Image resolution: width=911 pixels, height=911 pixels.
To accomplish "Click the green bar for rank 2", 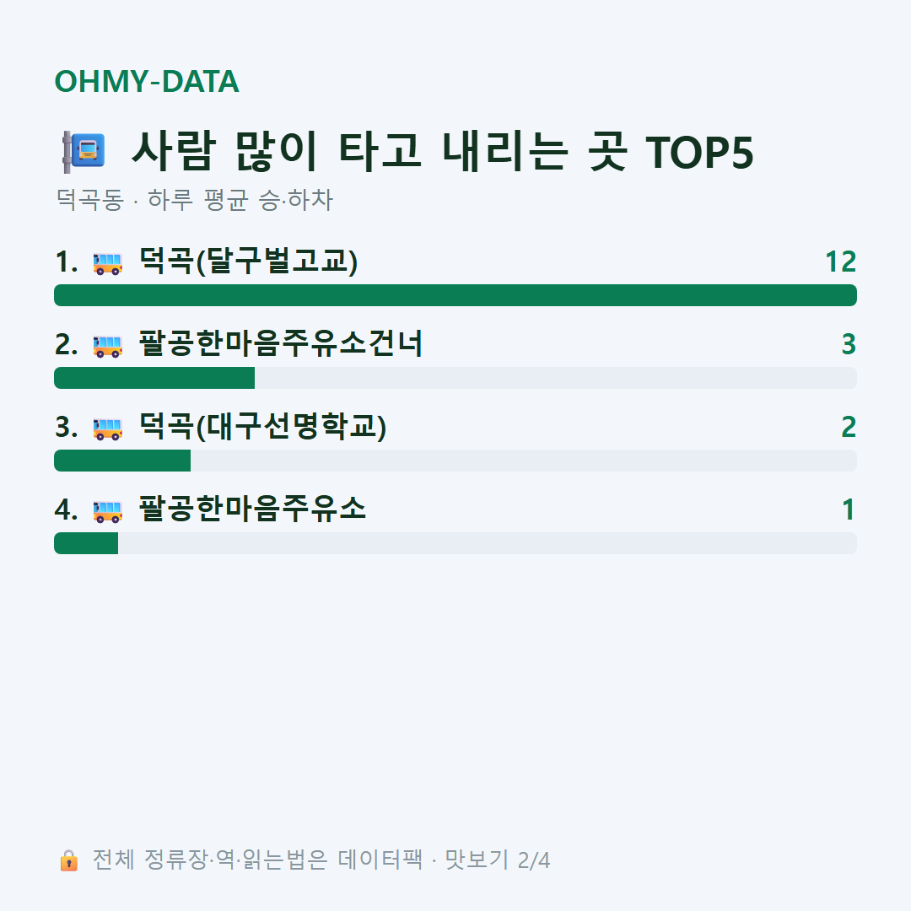I will (154, 378).
